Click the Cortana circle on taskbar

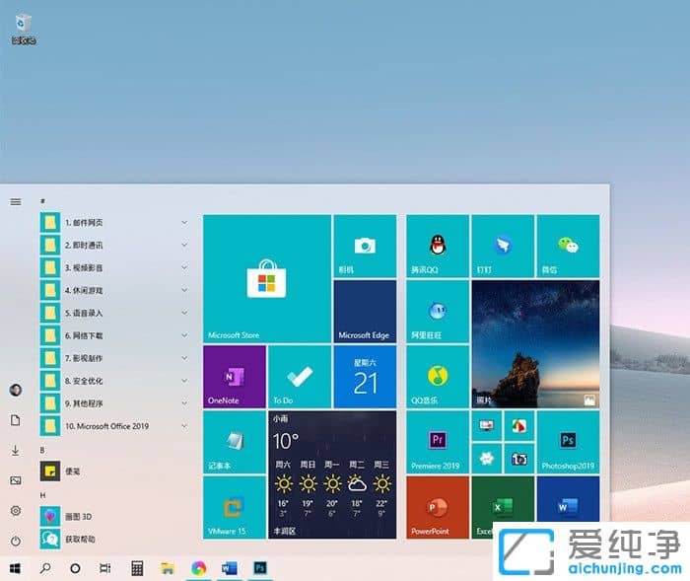75,568
